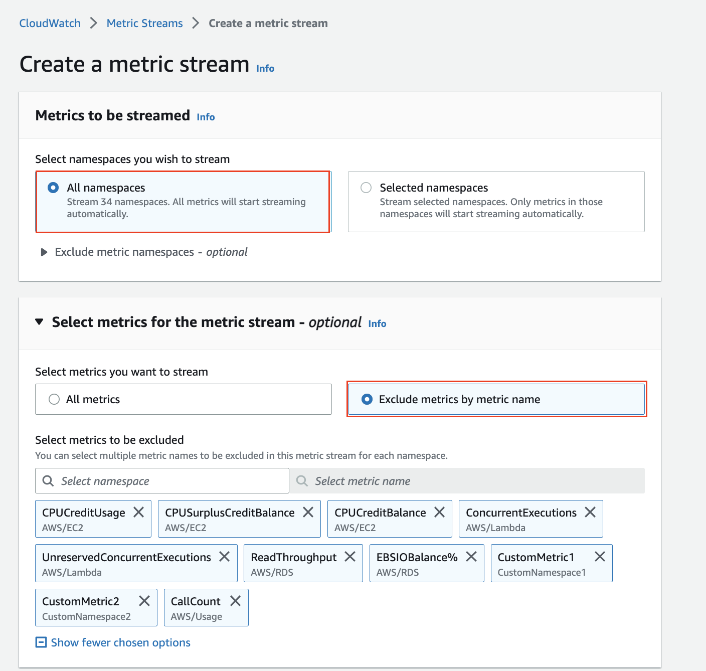Select the Selected namespaces radio button

tap(366, 187)
